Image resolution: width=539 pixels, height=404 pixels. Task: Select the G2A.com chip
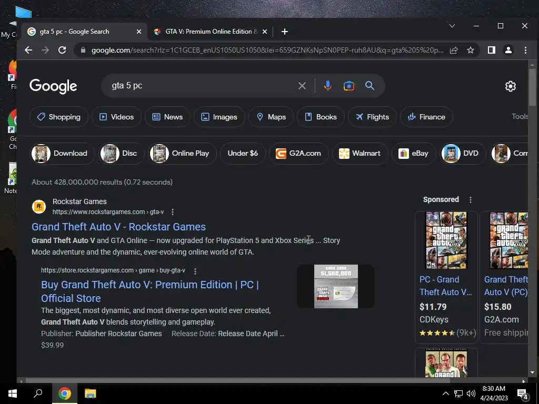click(x=299, y=153)
